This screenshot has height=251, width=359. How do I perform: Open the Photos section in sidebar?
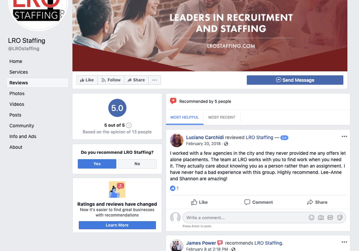[x=17, y=94]
